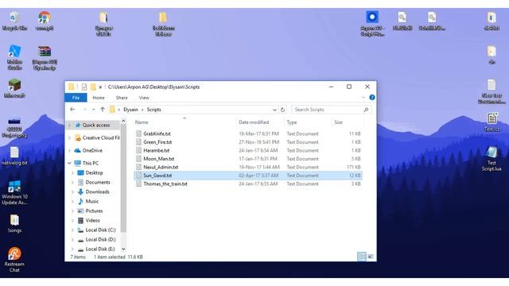Screen dimensions: 509x286
Task: Select Videos in navigation pane
Action: (x=92, y=221)
